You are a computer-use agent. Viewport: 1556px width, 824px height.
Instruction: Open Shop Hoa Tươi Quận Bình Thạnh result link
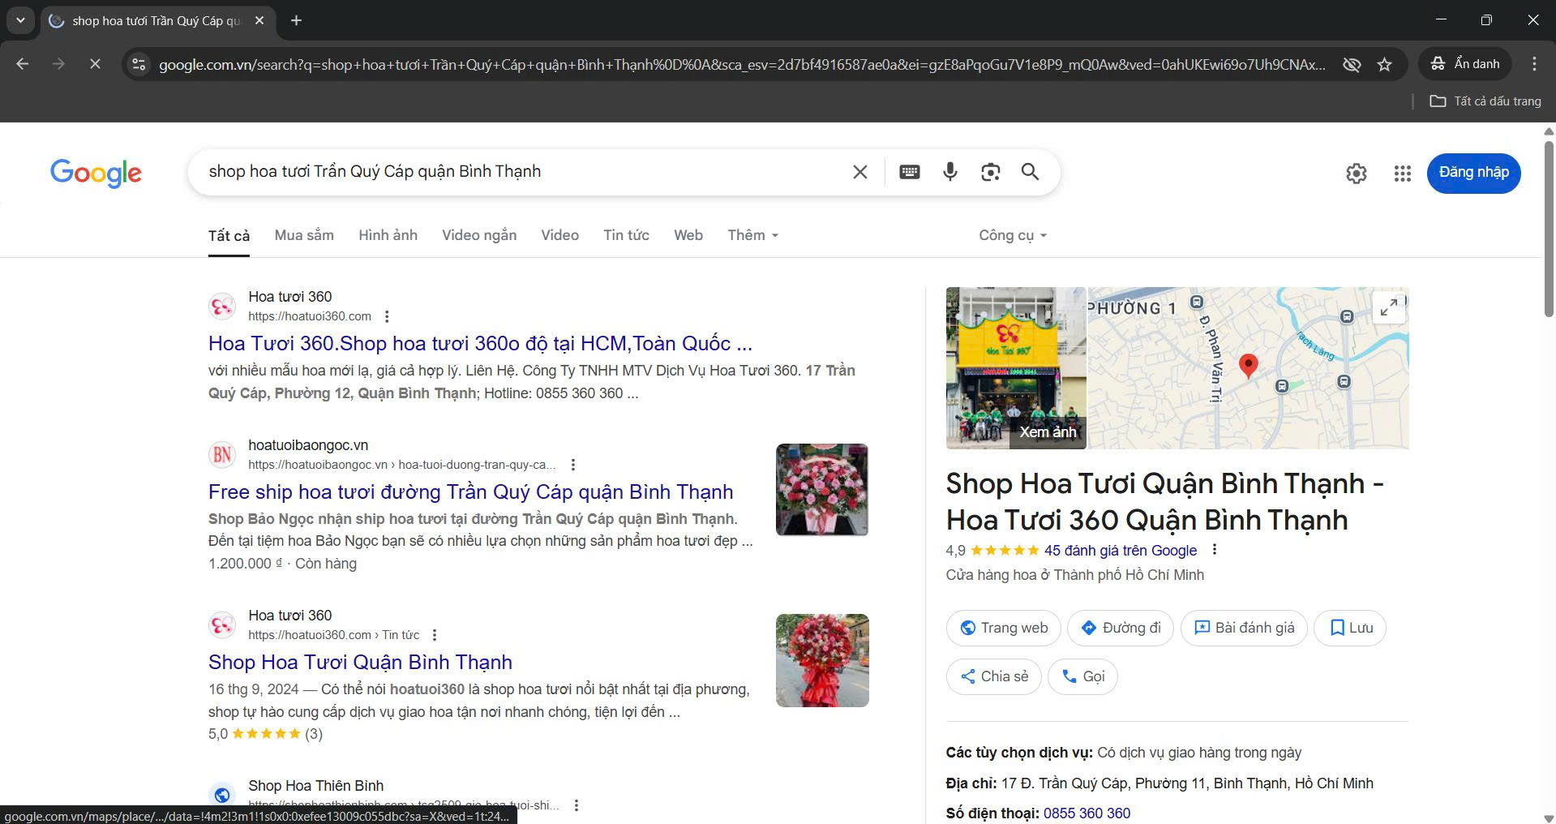tap(360, 663)
